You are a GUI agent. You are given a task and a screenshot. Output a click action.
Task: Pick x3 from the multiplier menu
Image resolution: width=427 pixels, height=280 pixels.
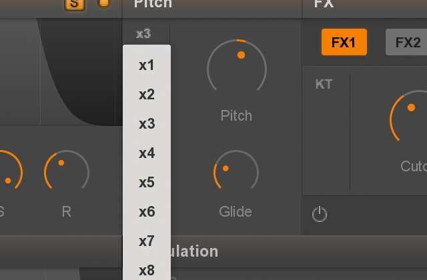tap(147, 124)
